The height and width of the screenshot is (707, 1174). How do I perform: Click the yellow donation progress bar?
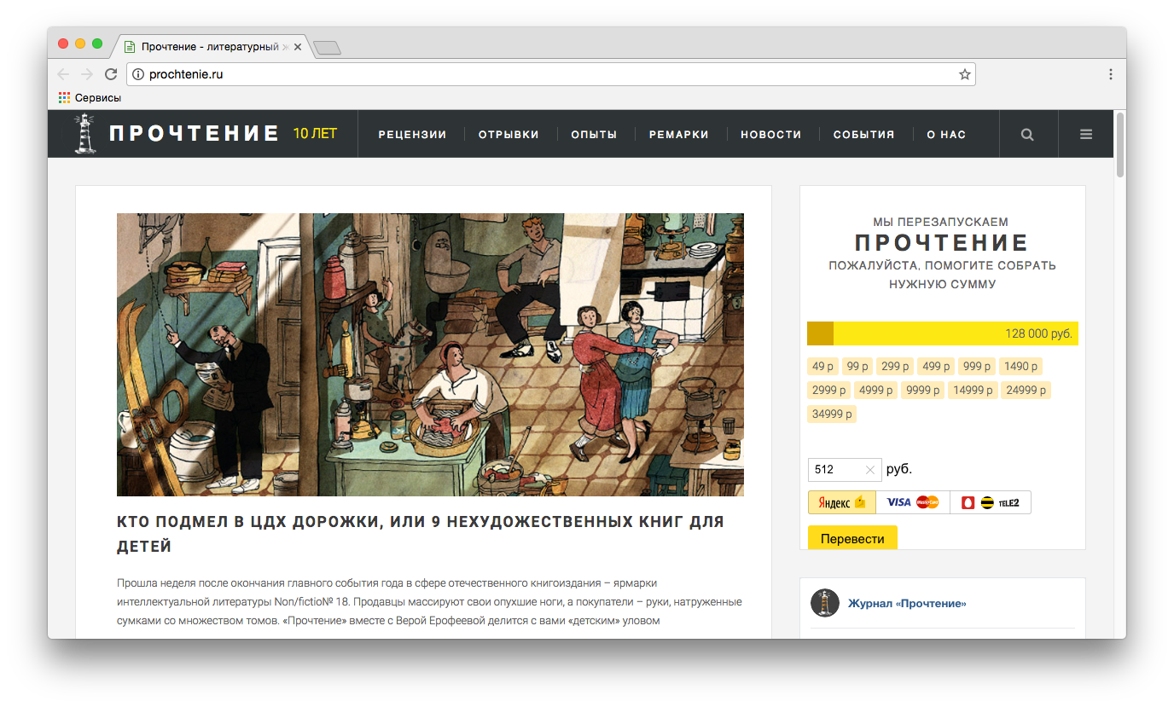(x=942, y=333)
